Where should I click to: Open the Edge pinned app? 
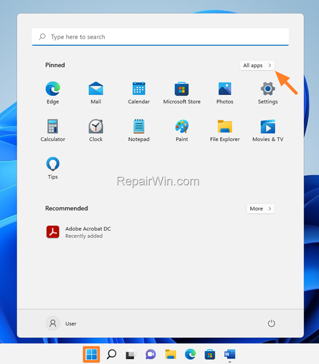coord(52,93)
